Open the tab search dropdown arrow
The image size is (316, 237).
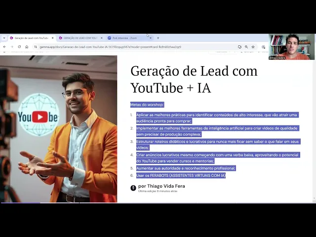[4, 38]
